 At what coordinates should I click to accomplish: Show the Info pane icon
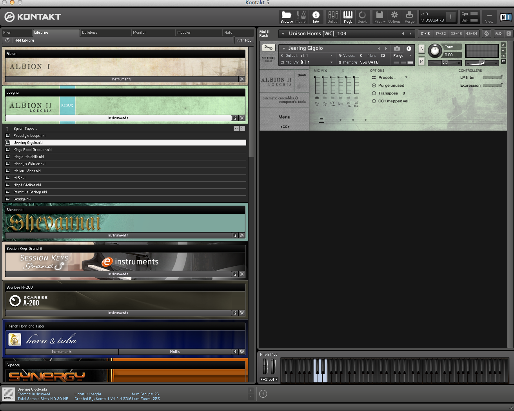316,17
